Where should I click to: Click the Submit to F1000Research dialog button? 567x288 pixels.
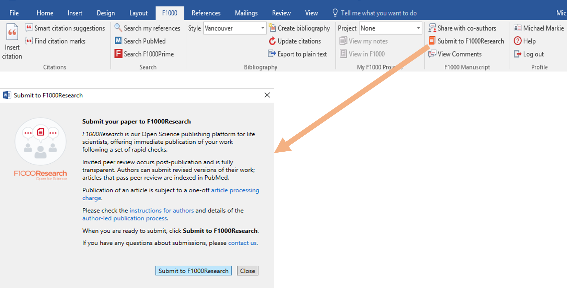(193, 271)
